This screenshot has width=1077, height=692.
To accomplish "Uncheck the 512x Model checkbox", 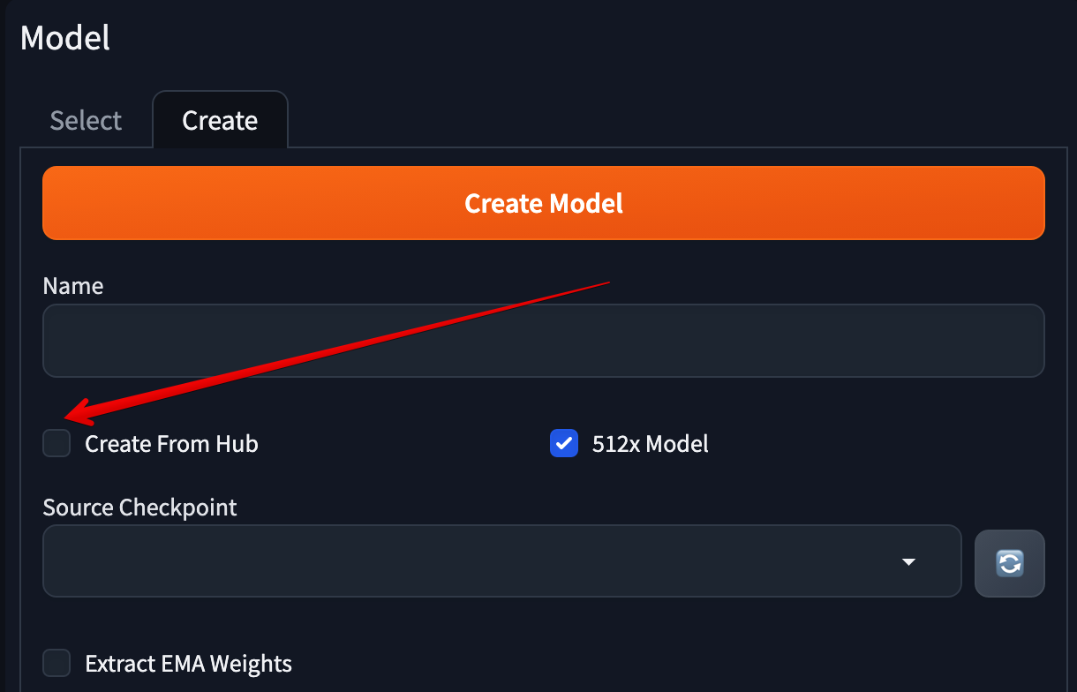I will coord(564,443).
